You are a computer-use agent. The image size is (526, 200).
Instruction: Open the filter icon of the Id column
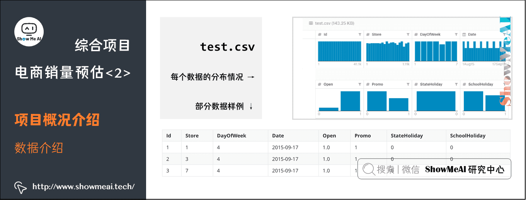pos(360,34)
